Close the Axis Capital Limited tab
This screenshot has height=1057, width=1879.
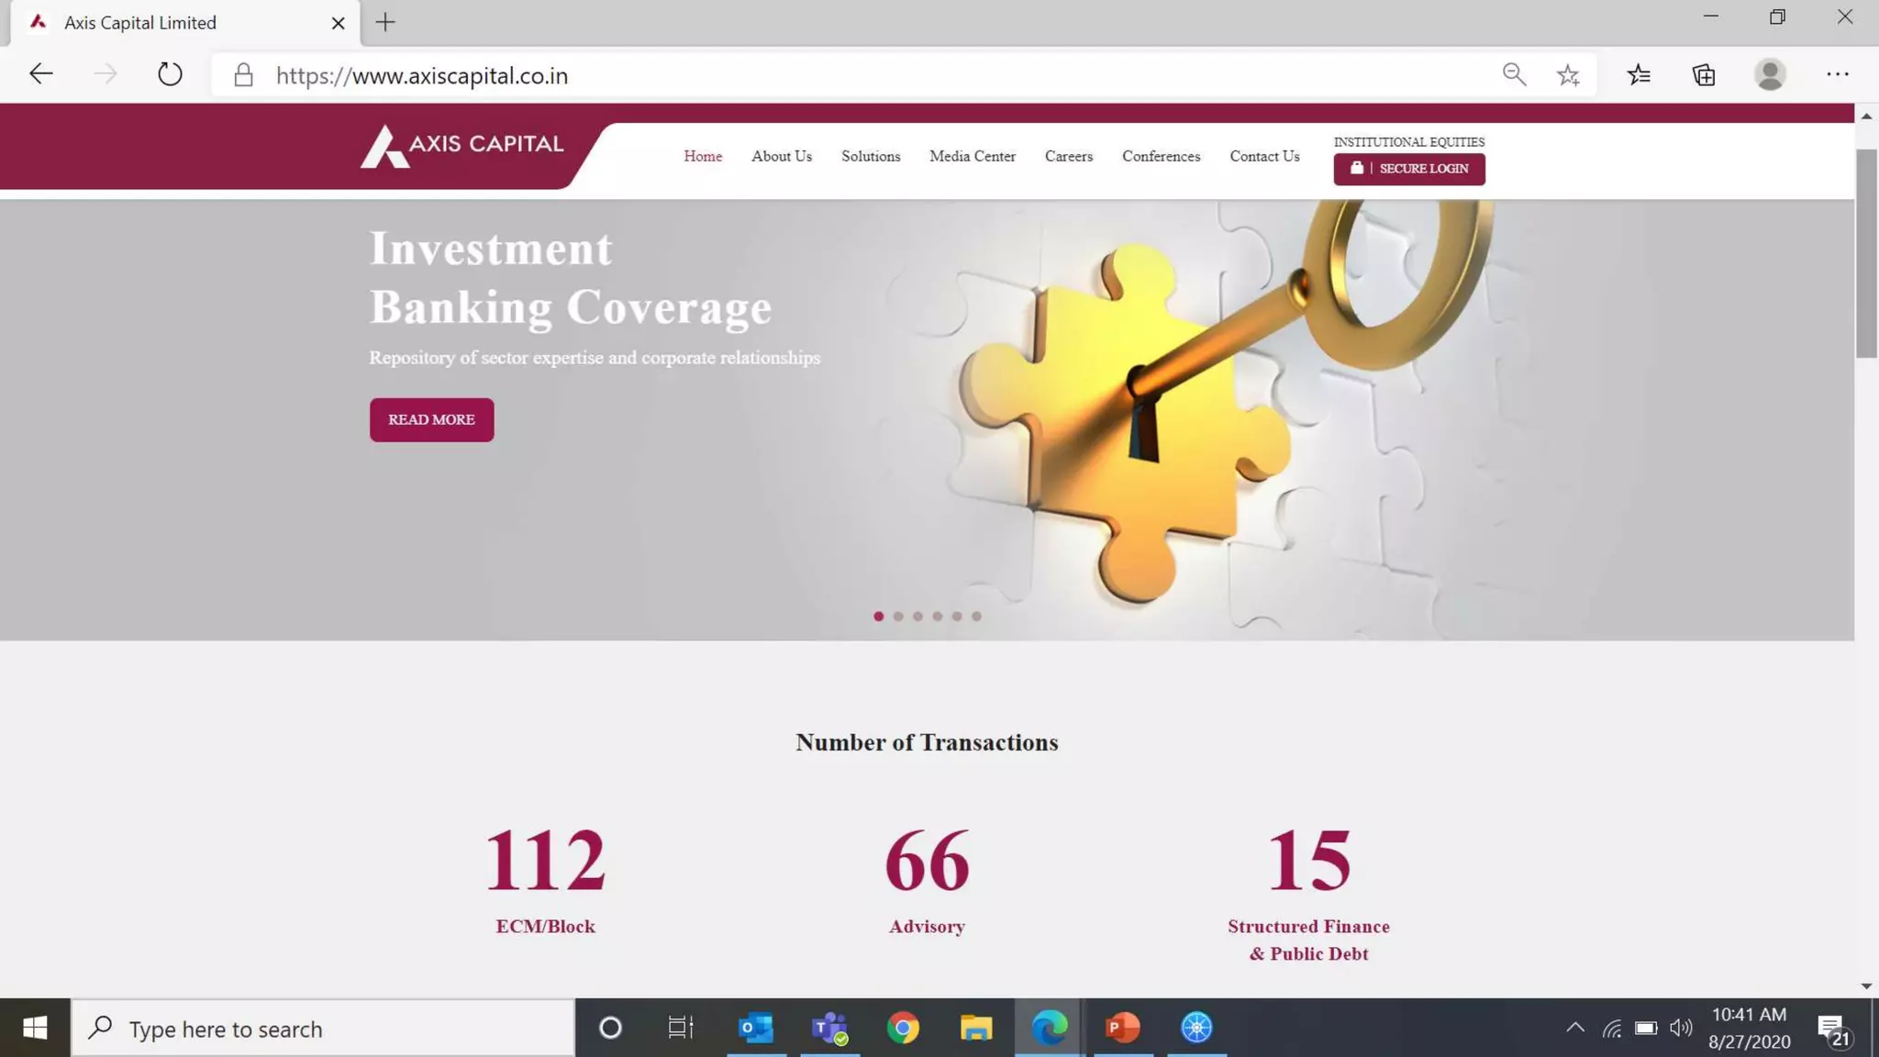[338, 23]
